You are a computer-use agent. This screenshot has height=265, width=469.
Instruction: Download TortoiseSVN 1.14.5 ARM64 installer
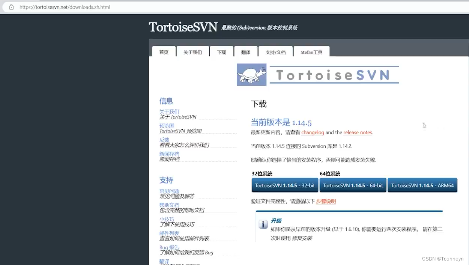click(x=422, y=185)
